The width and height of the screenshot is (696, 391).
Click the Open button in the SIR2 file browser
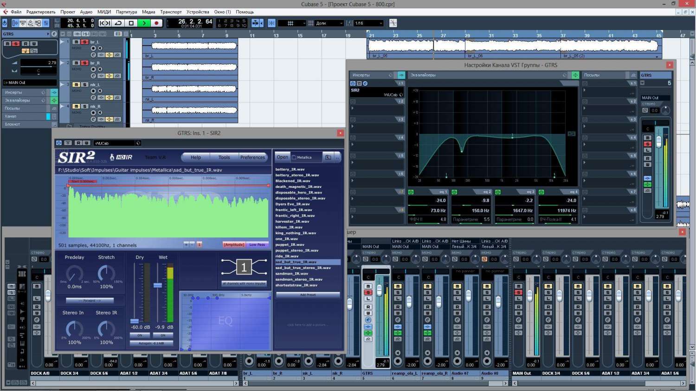283,157
